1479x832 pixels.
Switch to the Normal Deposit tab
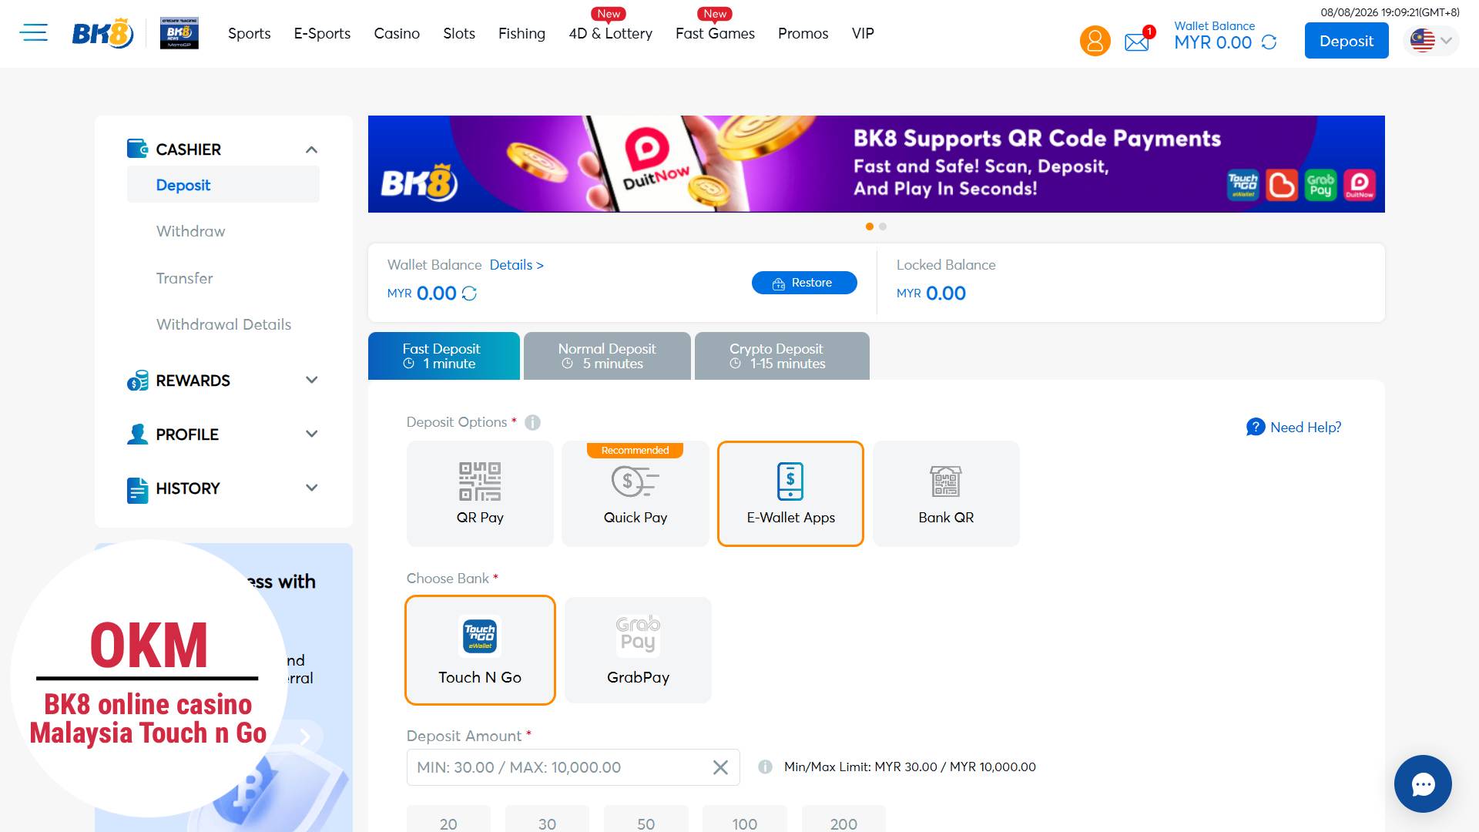pyautogui.click(x=607, y=356)
